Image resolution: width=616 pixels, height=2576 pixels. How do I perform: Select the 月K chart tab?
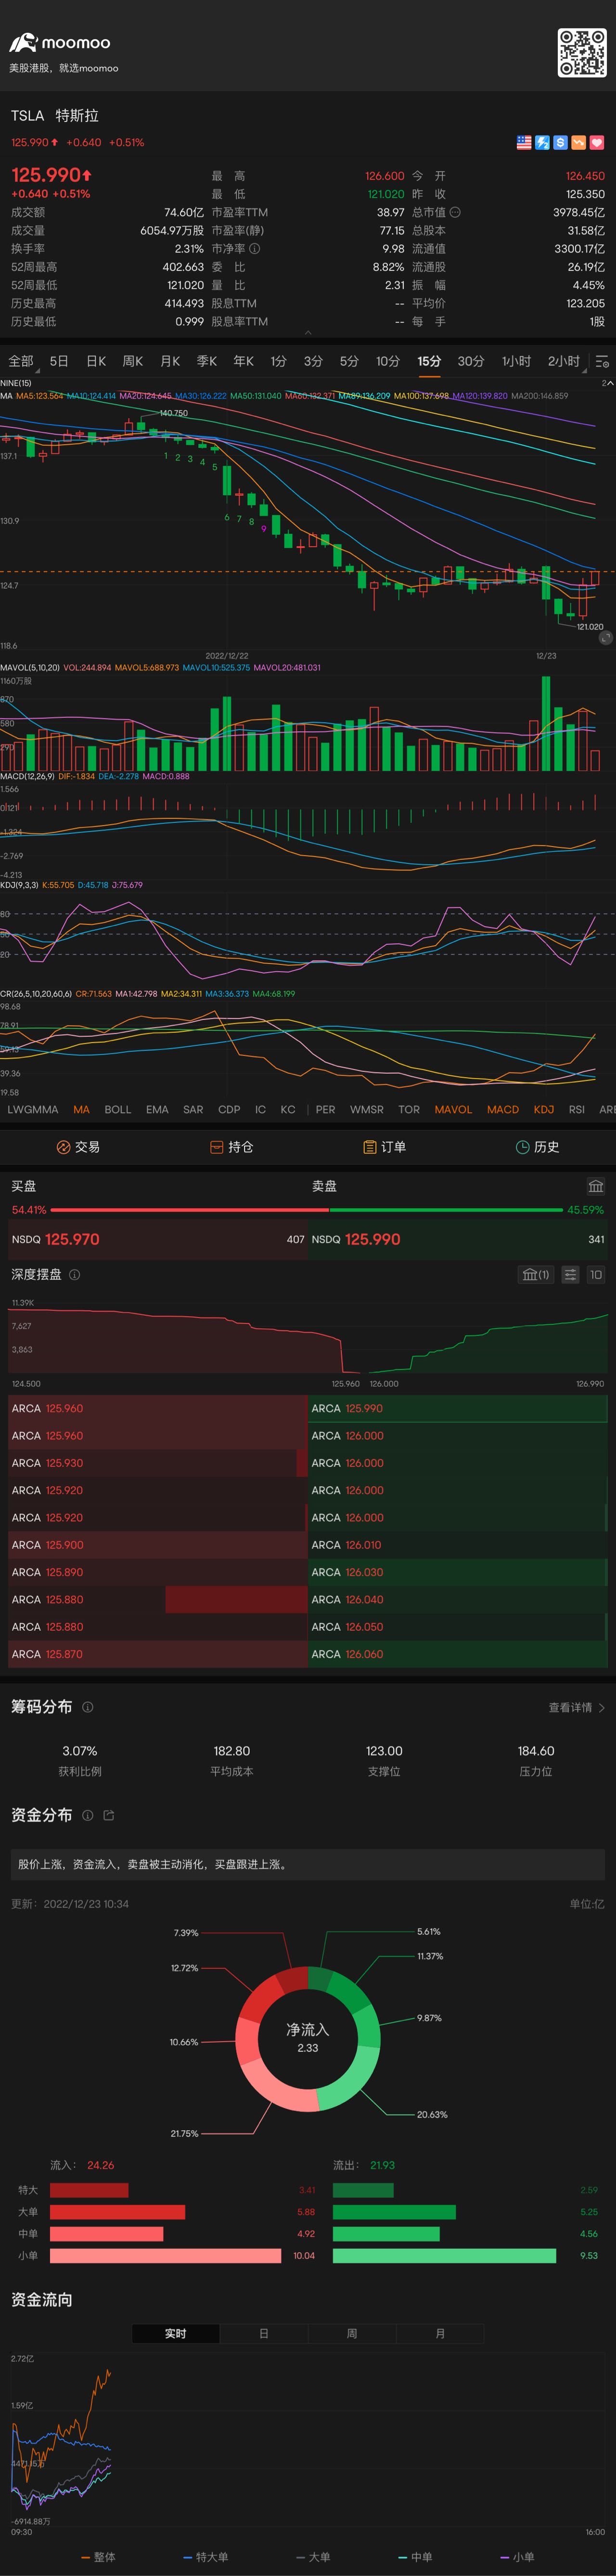171,361
